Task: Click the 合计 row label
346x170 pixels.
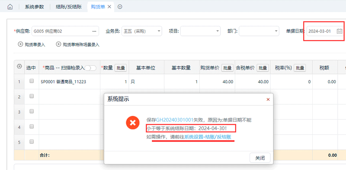Action: tap(45, 155)
